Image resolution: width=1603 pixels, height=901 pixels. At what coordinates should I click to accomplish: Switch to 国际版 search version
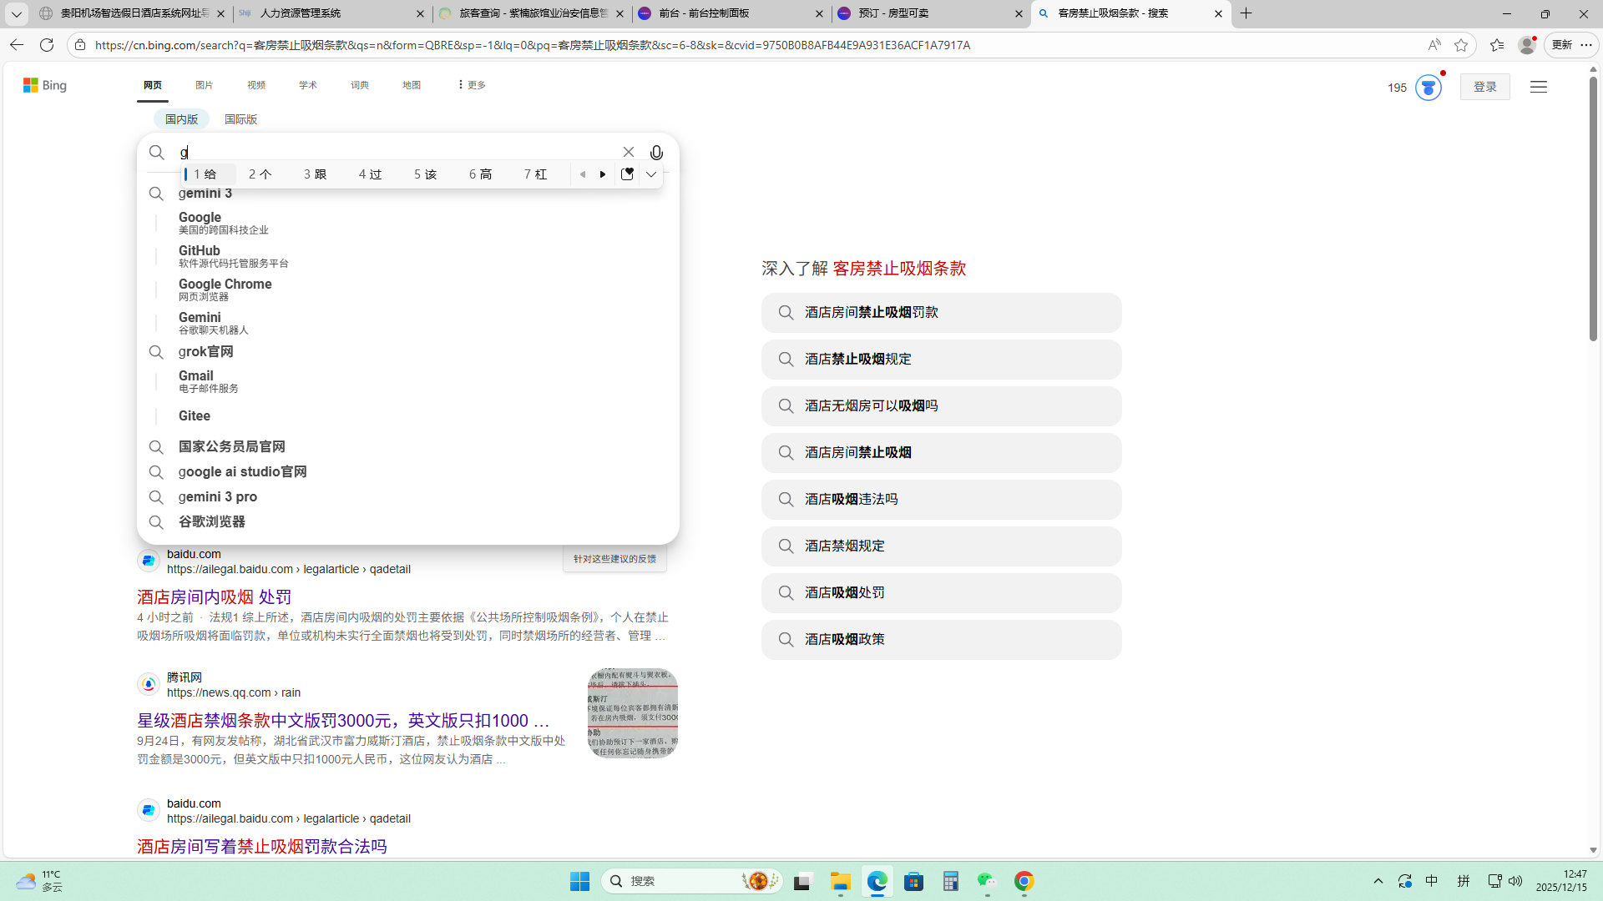[x=240, y=119]
